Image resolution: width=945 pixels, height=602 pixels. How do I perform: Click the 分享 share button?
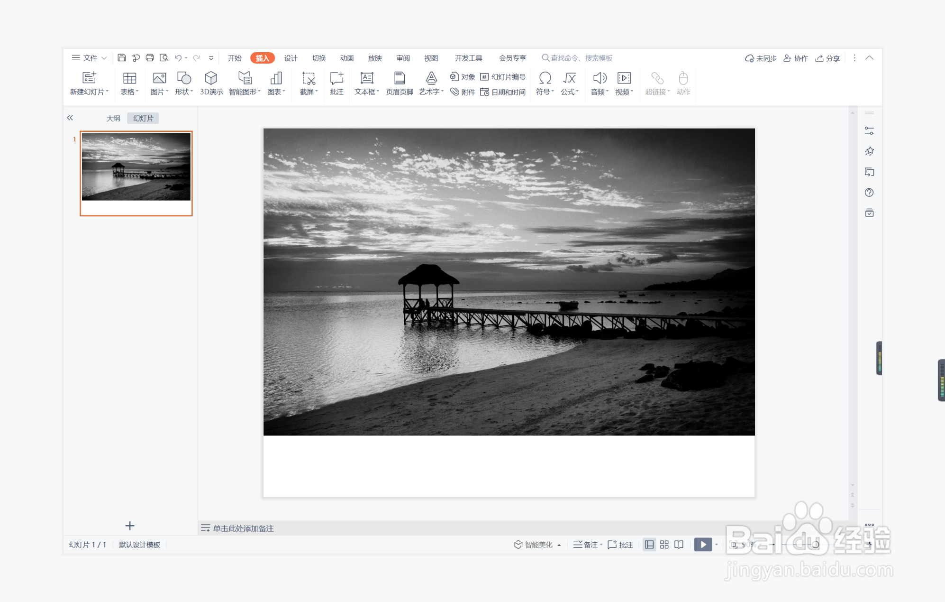[x=827, y=58]
